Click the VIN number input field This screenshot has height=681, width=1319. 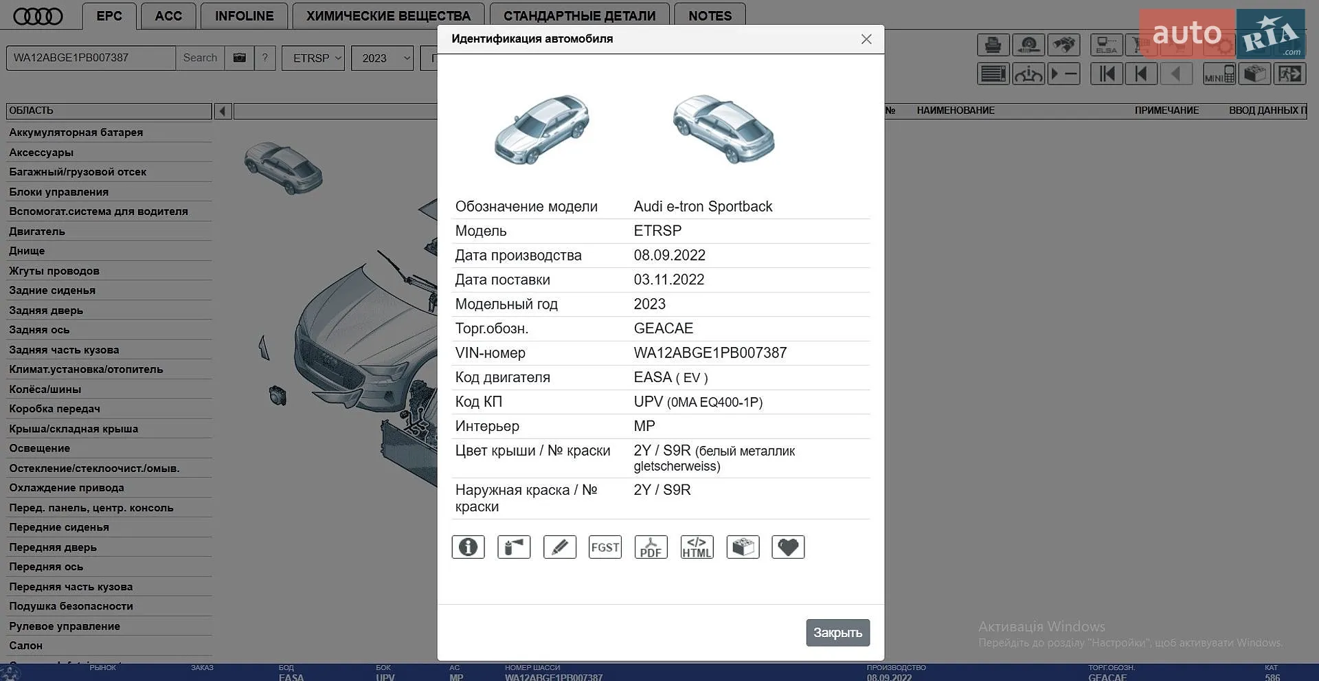pyautogui.click(x=91, y=58)
